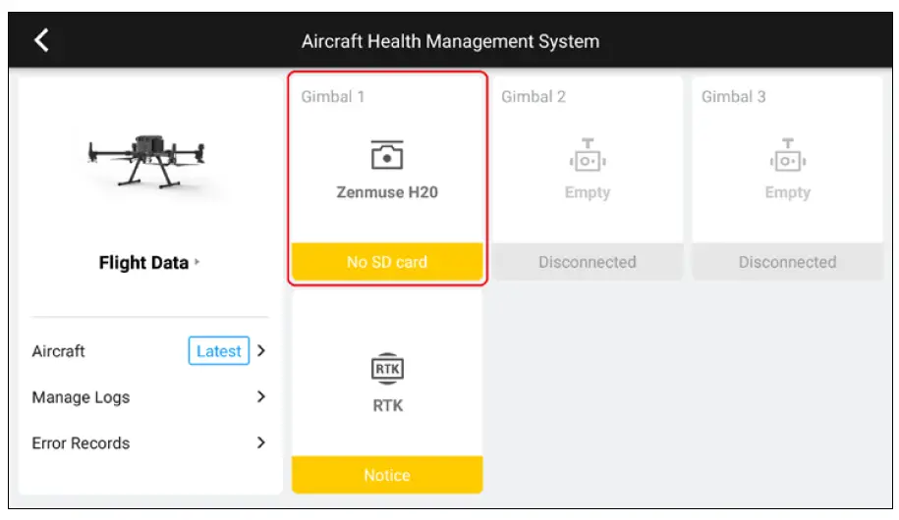Screen dimensions: 899x520
Task: Open Error Records chevron
Action: click(x=261, y=443)
